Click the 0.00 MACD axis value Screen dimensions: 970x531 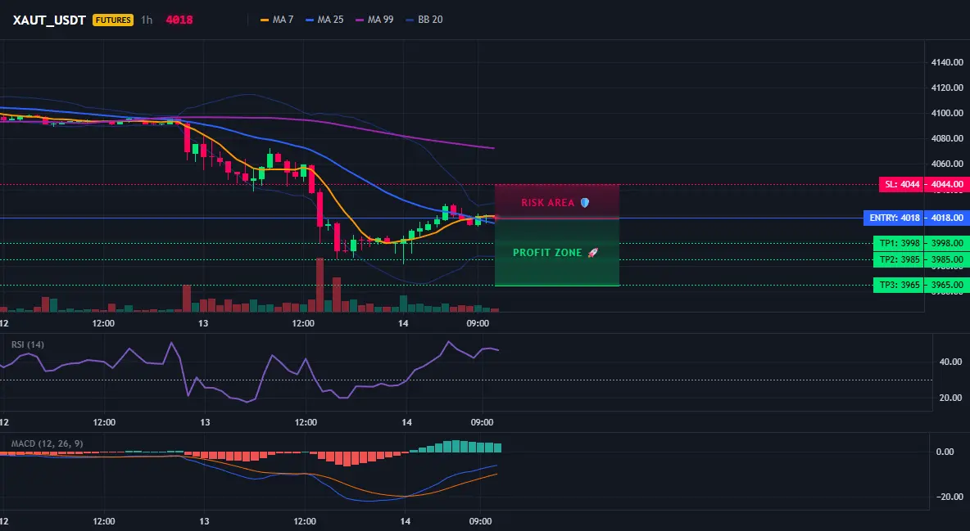945,452
